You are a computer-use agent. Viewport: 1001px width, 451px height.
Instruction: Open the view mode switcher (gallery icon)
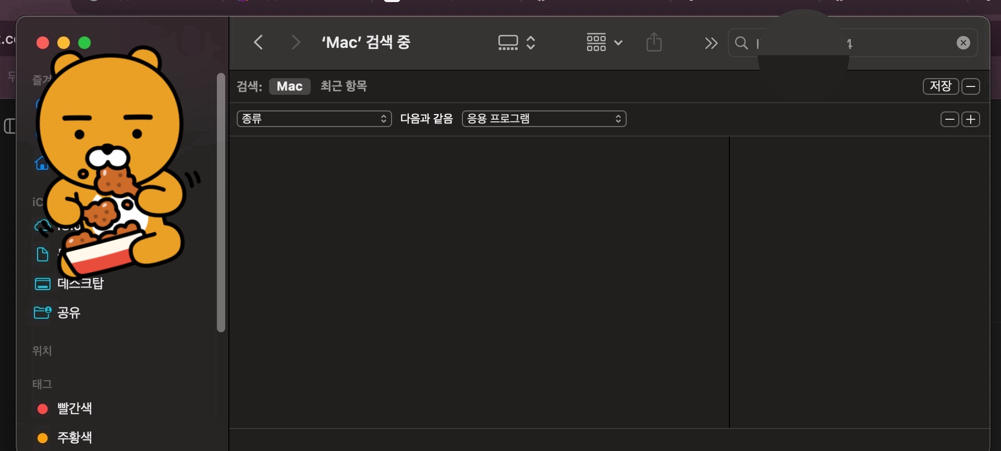517,43
